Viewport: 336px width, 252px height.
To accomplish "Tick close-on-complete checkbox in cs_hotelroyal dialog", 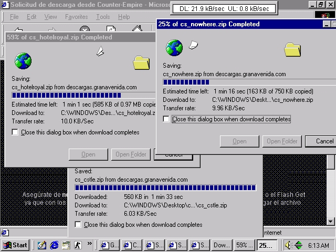I will pos(15,132).
